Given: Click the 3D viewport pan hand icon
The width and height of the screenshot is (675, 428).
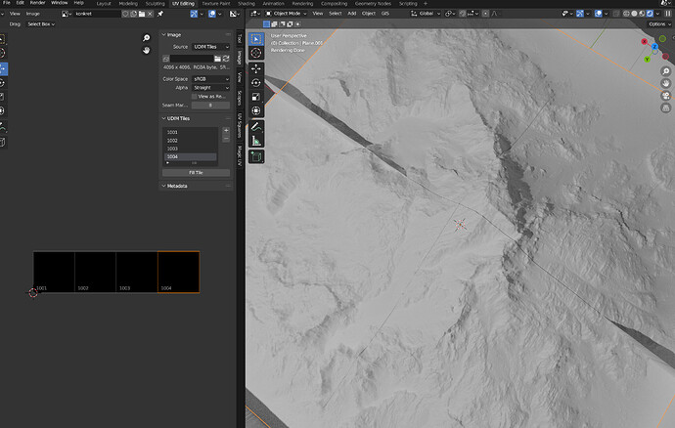Looking at the screenshot, I should pos(666,83).
